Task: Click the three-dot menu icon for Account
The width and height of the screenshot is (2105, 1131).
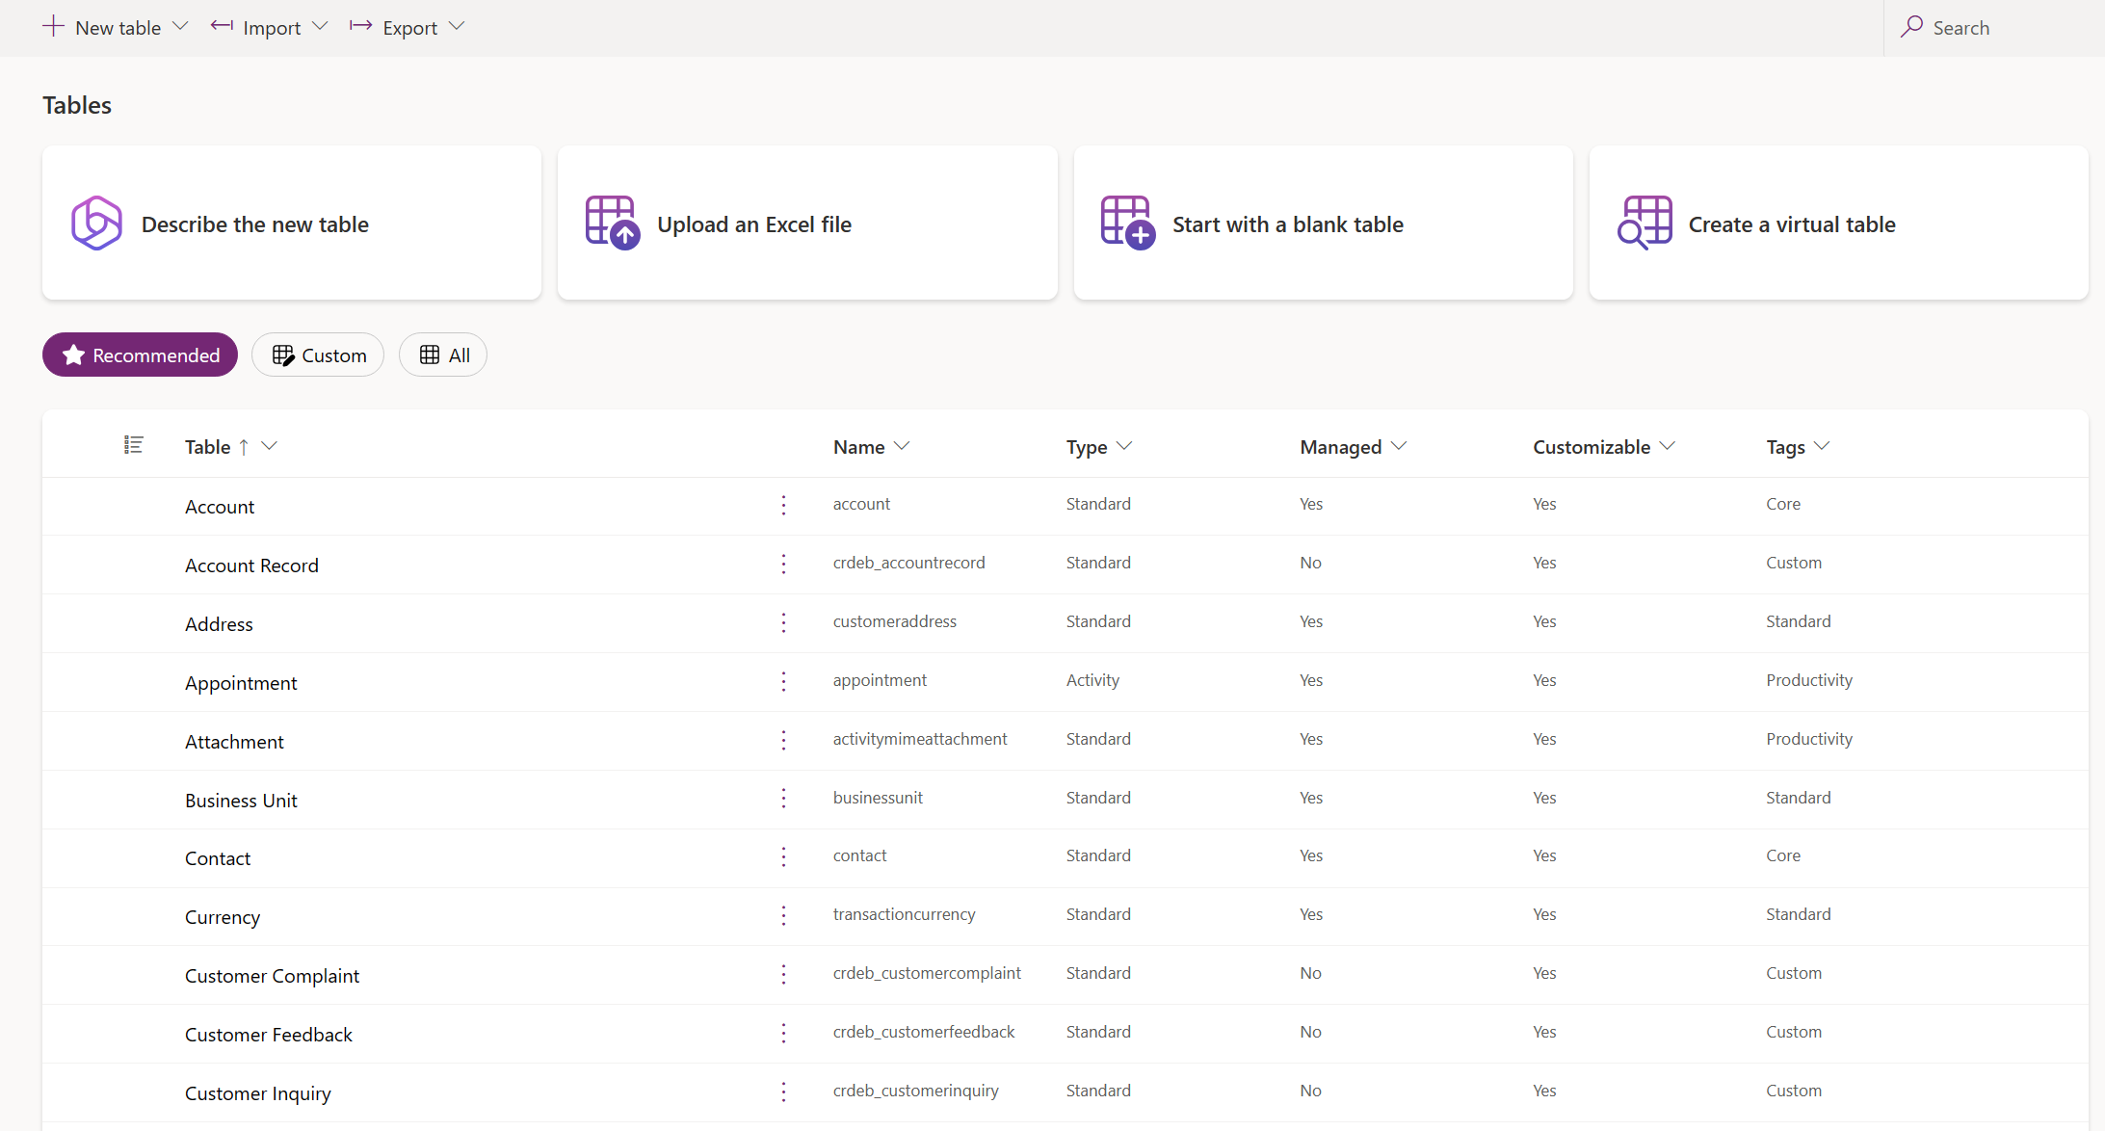Action: click(784, 506)
